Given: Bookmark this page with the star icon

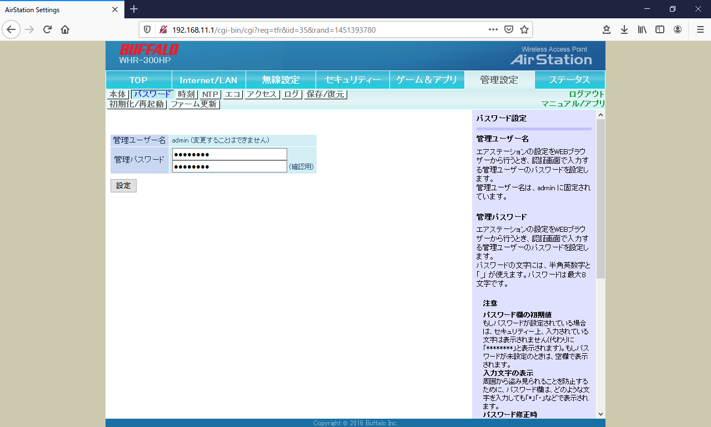Looking at the screenshot, I should coord(524,29).
